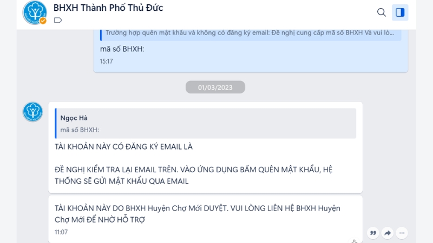Click the BHXH Thành Phố Thủ Đức title
Viewport: 433px width, 243px height.
pyautogui.click(x=108, y=8)
